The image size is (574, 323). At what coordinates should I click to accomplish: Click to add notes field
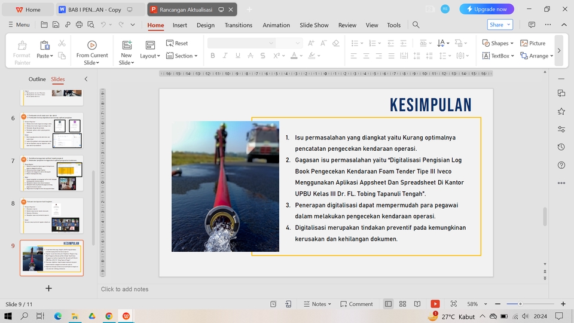(x=322, y=290)
